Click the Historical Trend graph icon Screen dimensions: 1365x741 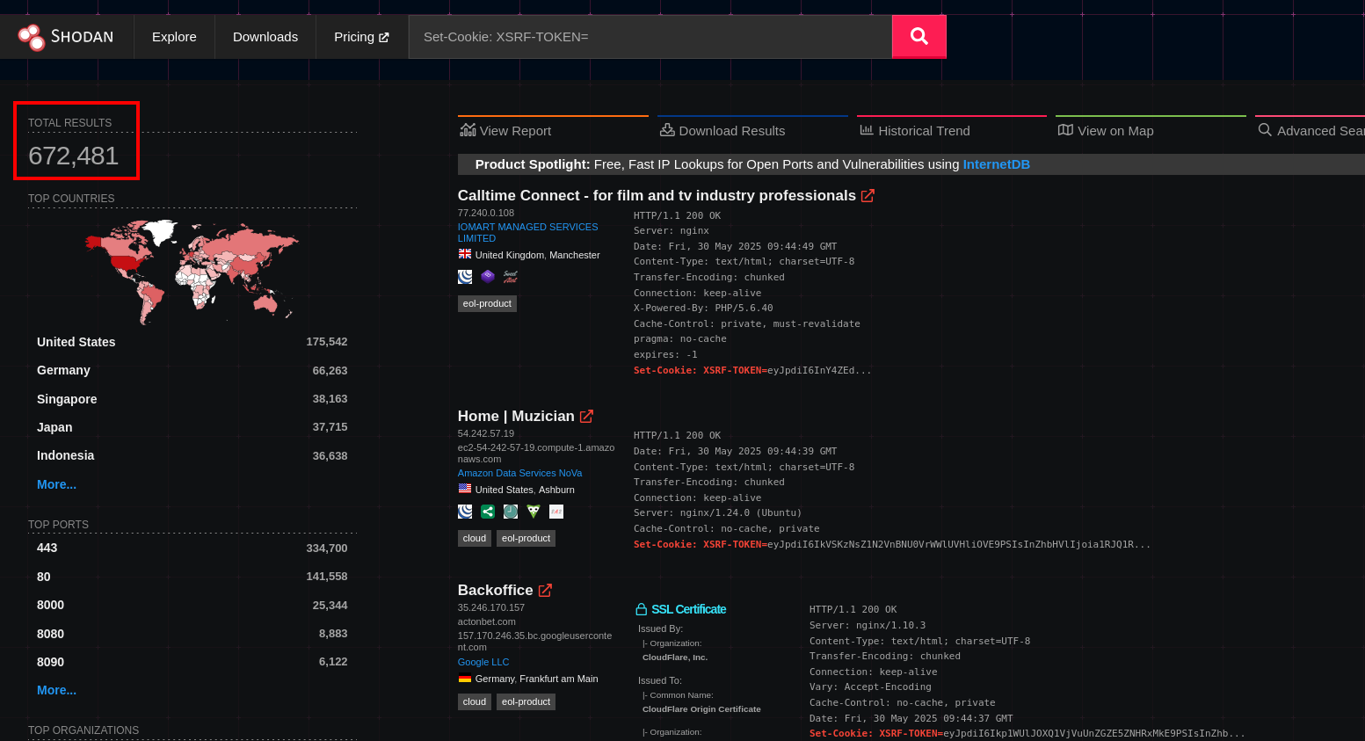867,130
